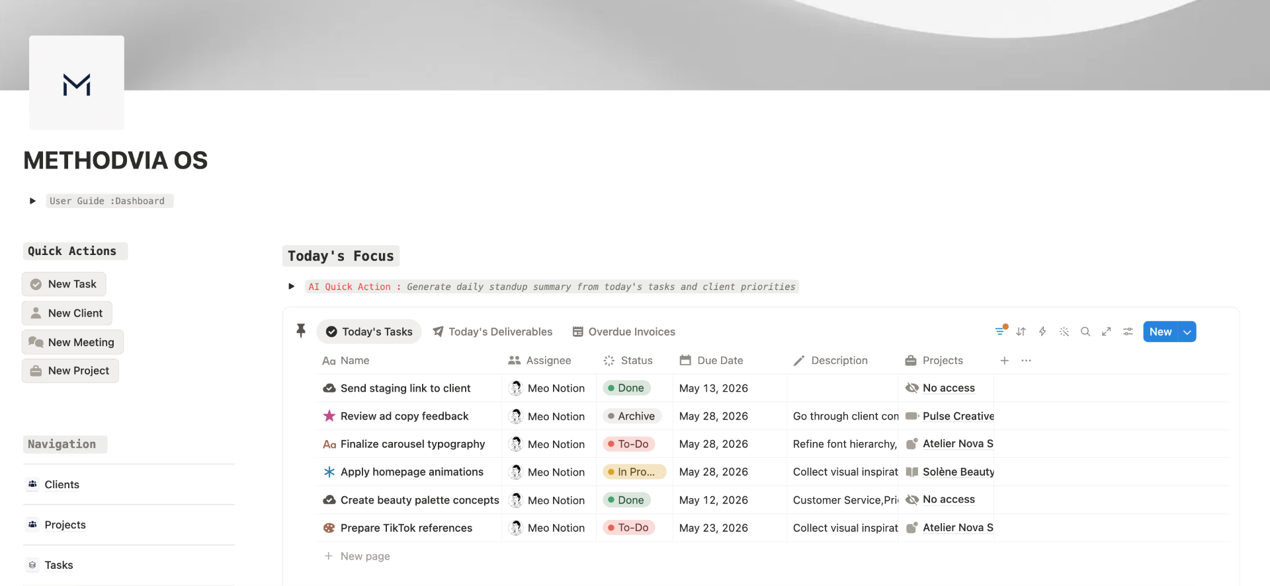Expand the User Guide :Dashboard toggle
Screen dimensions: 1270x586
(x=32, y=201)
